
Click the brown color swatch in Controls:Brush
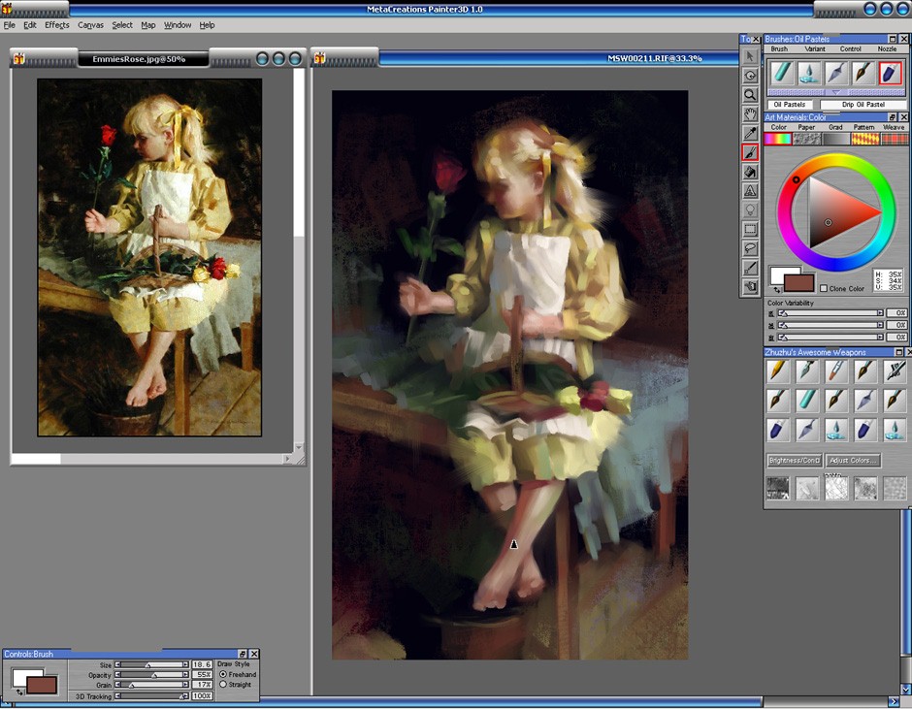(42, 685)
